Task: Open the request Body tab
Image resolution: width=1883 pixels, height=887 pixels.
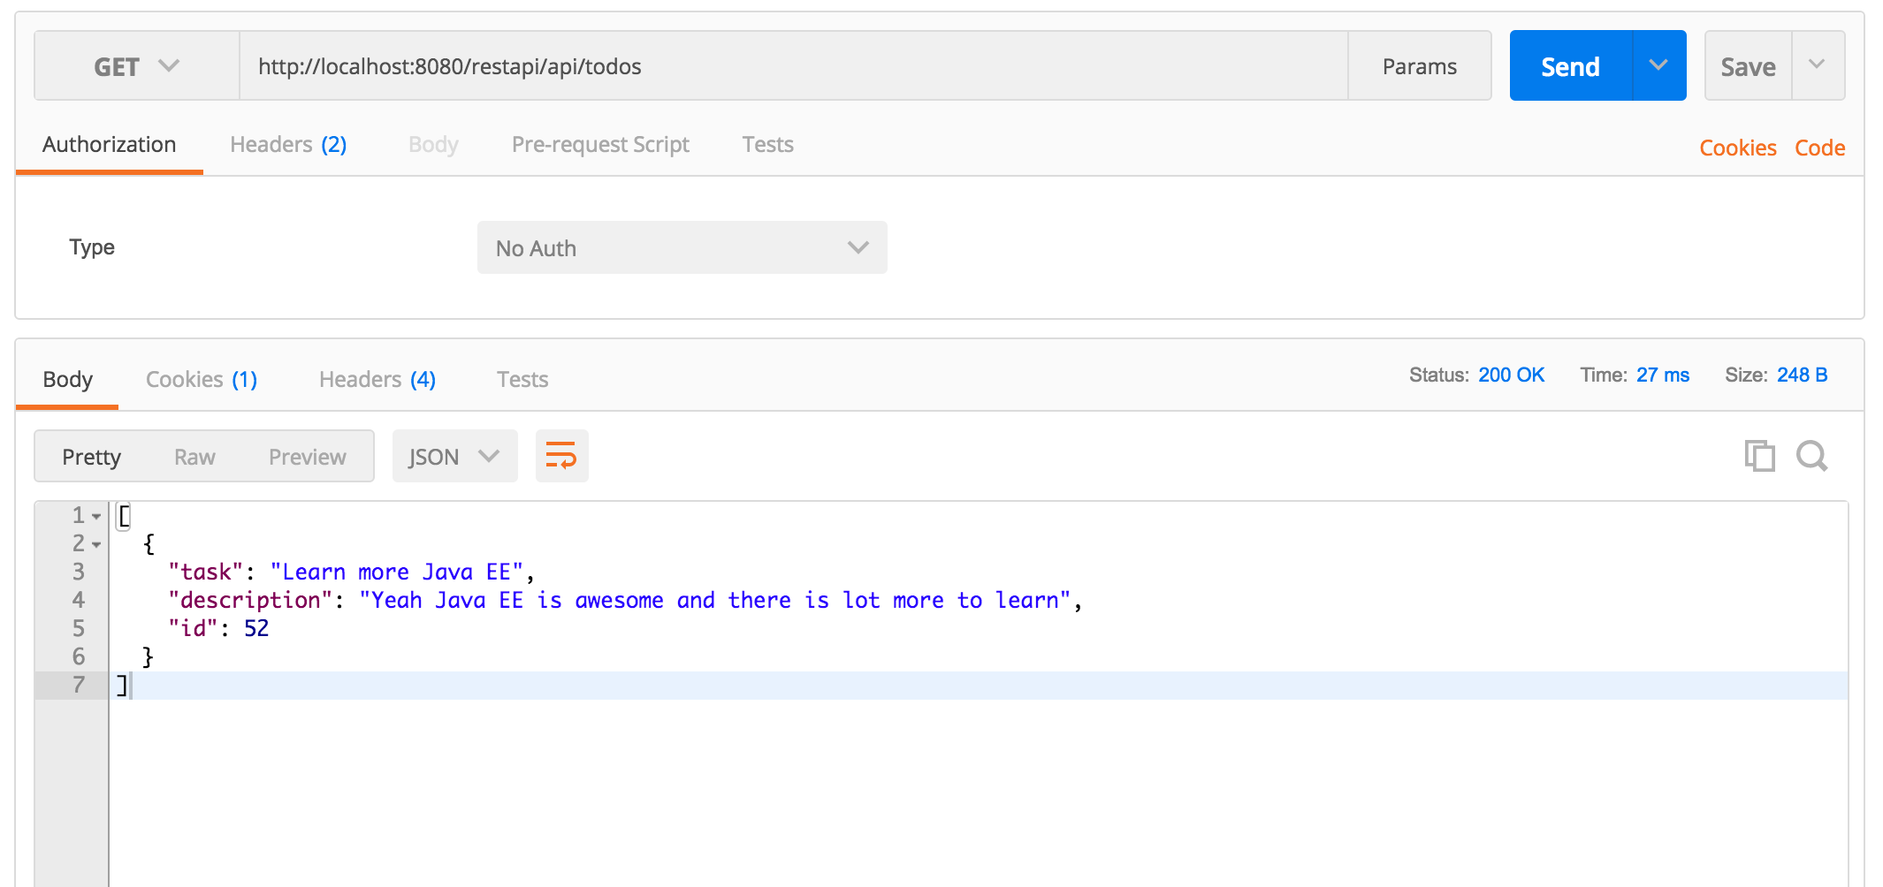Action: (433, 144)
